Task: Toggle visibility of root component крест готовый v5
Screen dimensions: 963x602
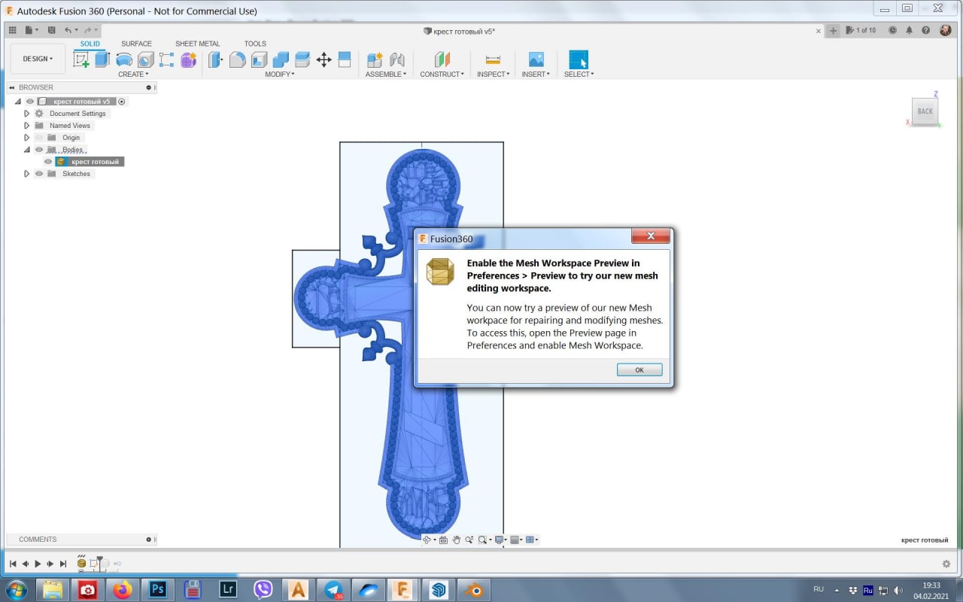Action: point(30,102)
